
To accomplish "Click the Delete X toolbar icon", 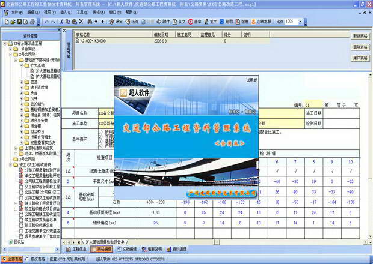I will click(81, 22).
